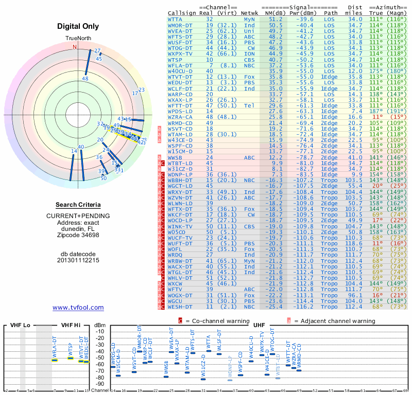This screenshot has height=395, width=412.
Task: Click the WTTA signal marker in UHF chart
Action: [x=208, y=351]
